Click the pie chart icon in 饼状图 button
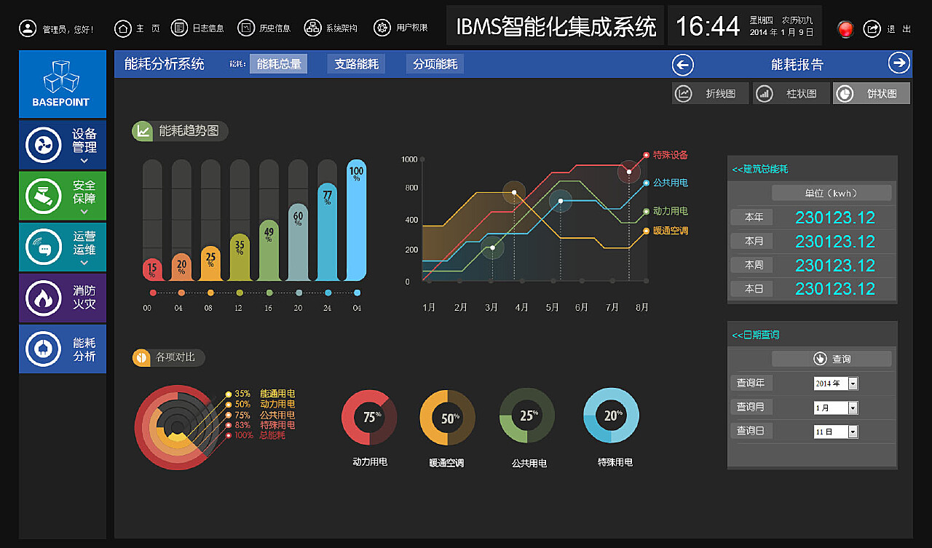Viewport: 932px width, 548px height. click(845, 94)
